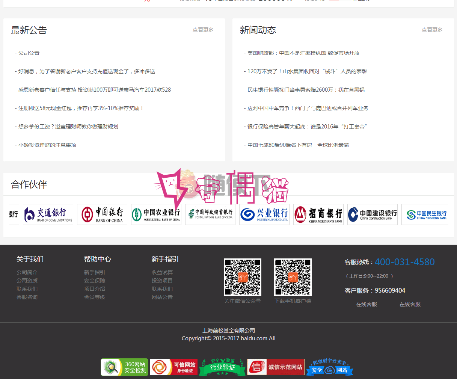Open 项目介绍 footer link

click(x=95, y=289)
